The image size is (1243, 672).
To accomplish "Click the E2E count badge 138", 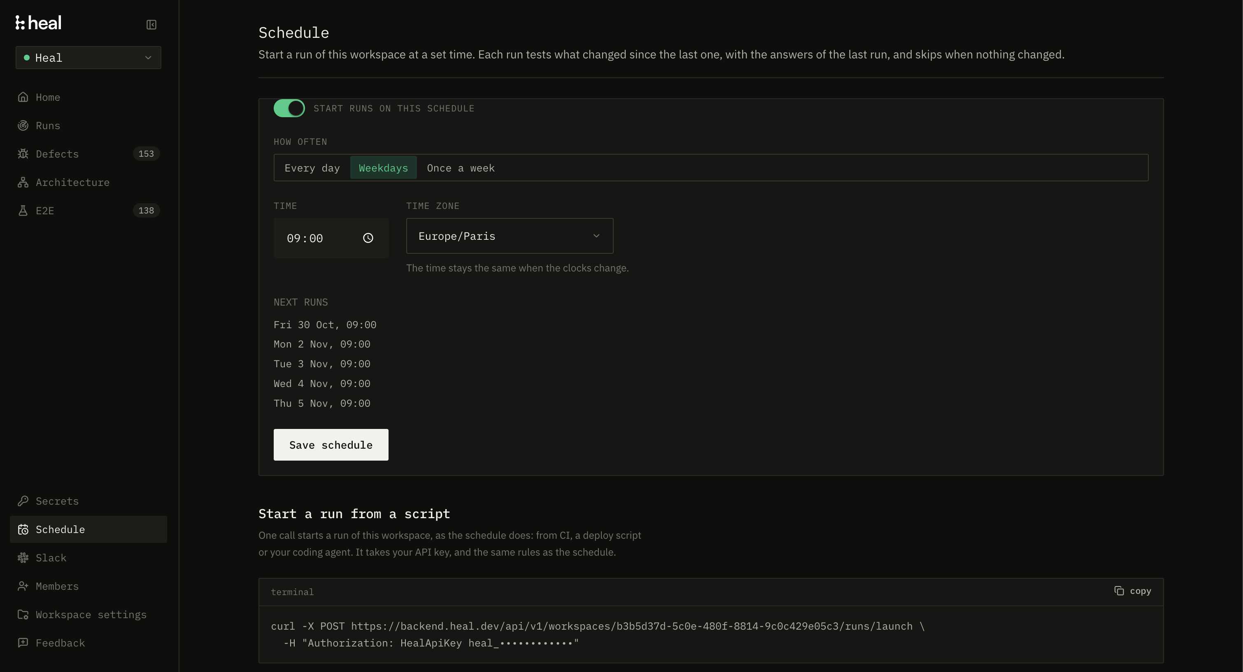I will (x=146, y=211).
